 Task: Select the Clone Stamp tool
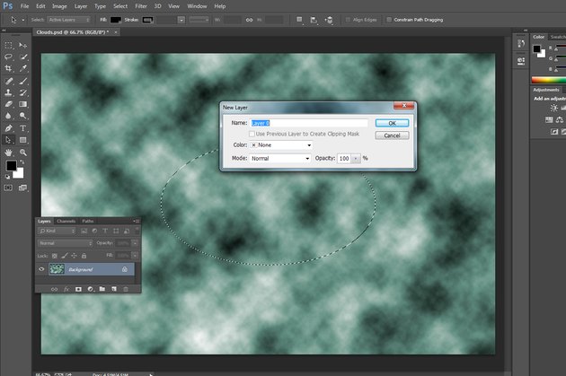pyautogui.click(x=8, y=92)
